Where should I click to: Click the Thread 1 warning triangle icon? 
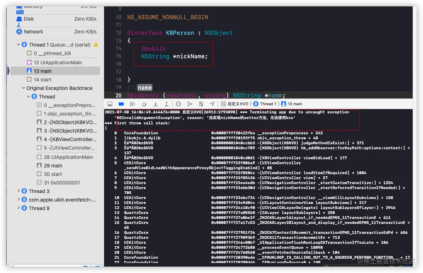(x=96, y=45)
